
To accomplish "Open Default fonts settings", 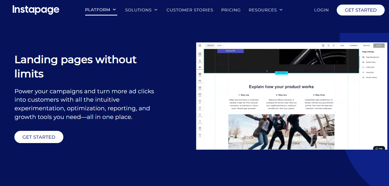I will [369, 62].
